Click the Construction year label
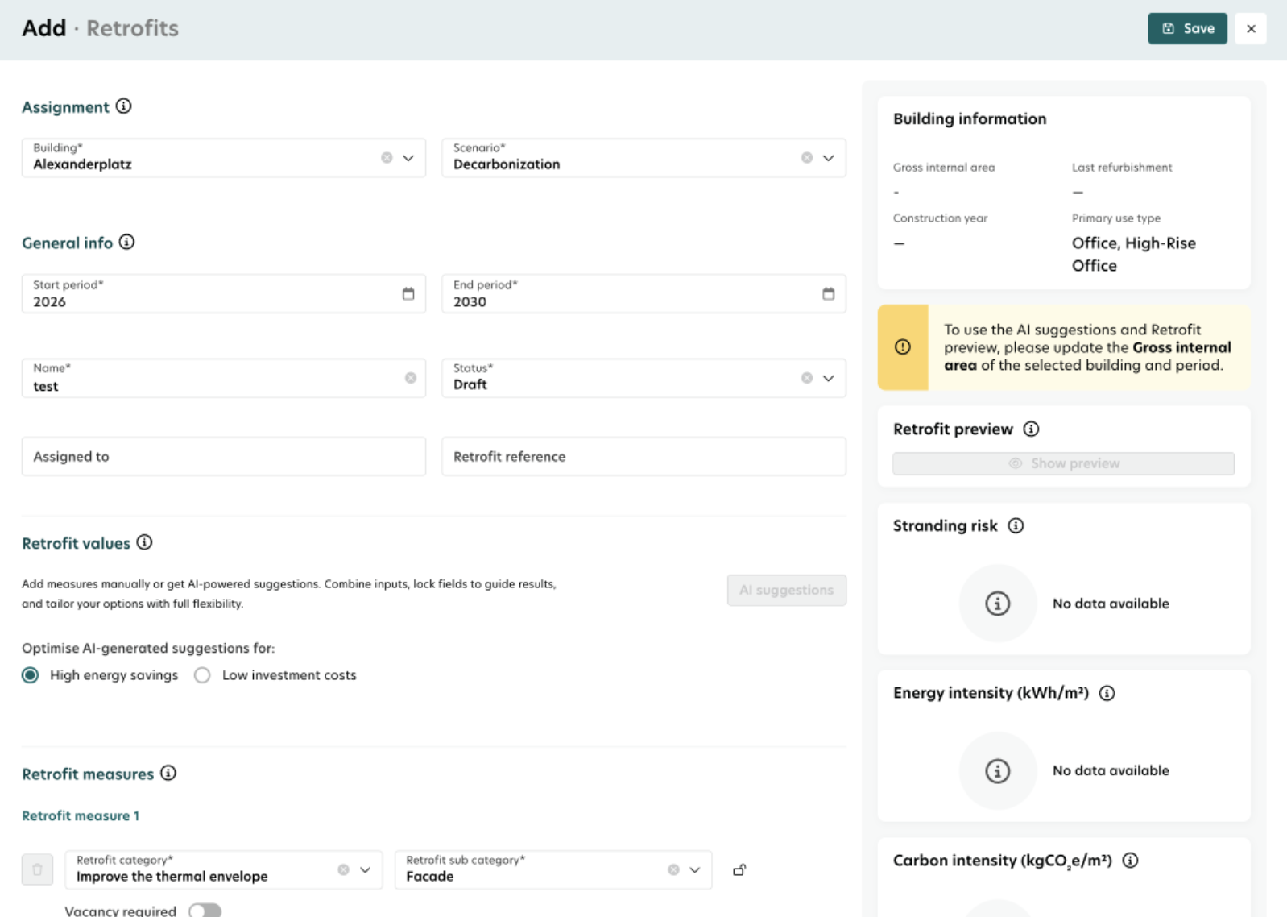Image resolution: width=1287 pixels, height=917 pixels. (x=940, y=218)
